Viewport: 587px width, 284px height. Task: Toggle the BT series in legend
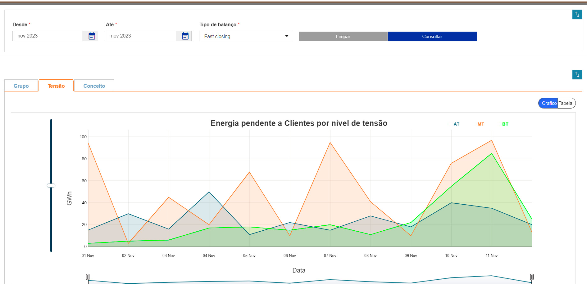coord(503,124)
